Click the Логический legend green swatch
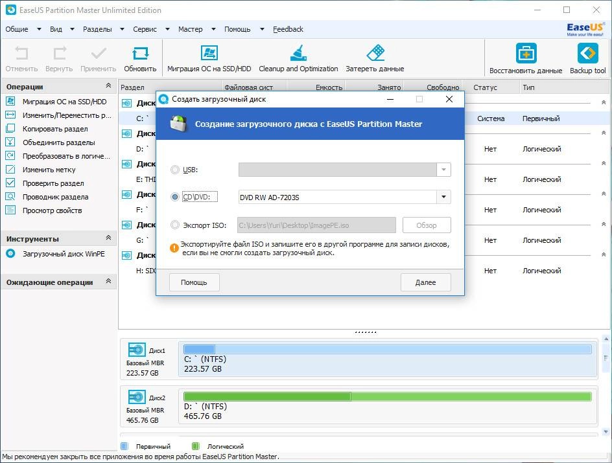This screenshot has height=463, width=612. point(196,446)
